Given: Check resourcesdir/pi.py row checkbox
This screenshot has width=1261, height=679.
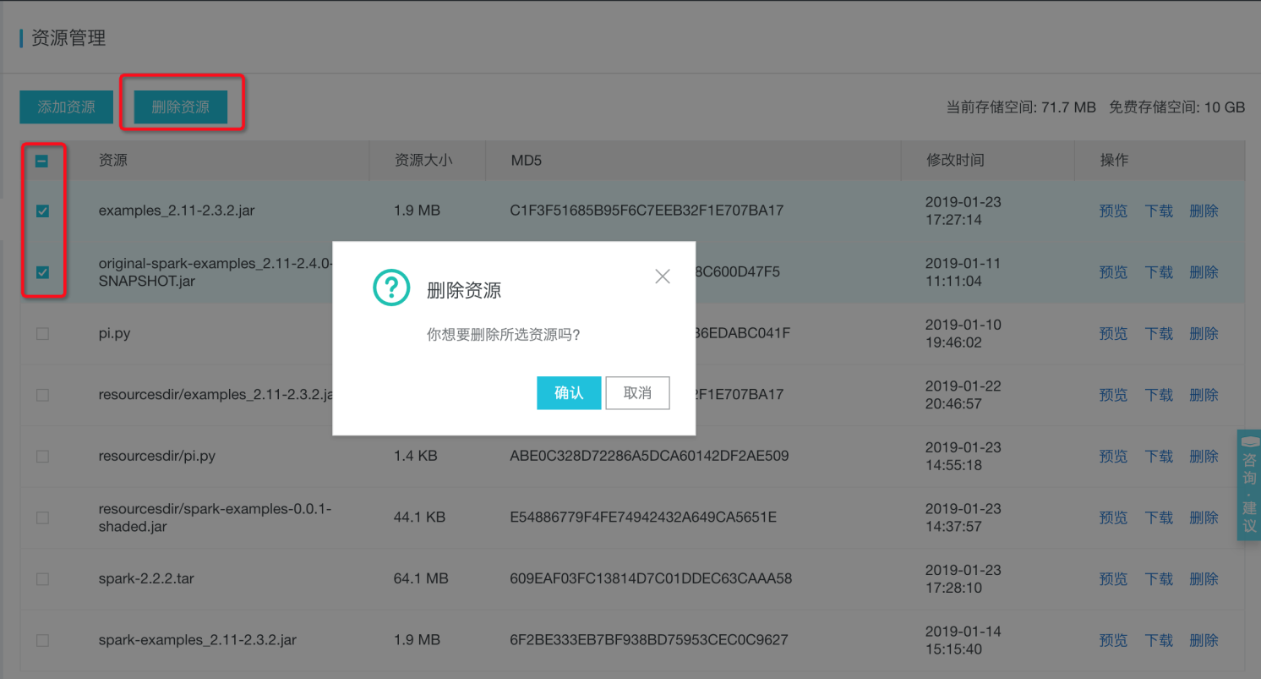Looking at the screenshot, I should 42,457.
